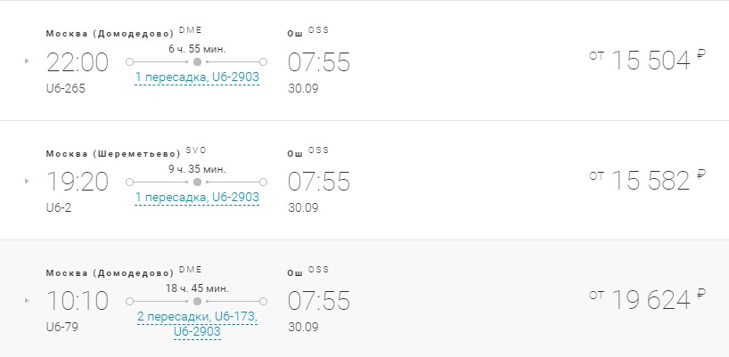Click the ruble icon next to 19 624
This screenshot has height=357, width=729.
[701, 294]
